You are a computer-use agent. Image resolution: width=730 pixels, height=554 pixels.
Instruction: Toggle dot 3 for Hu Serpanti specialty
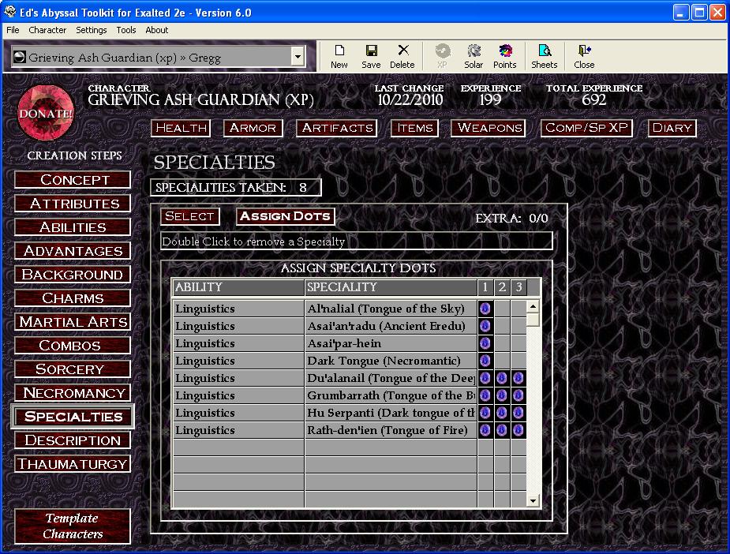[x=518, y=413]
